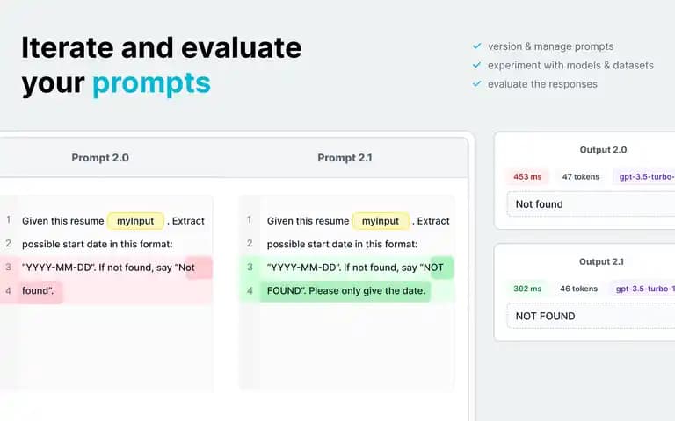Click myInput variable chip in Prompt 2.1
The height and width of the screenshot is (421, 675).
click(381, 221)
